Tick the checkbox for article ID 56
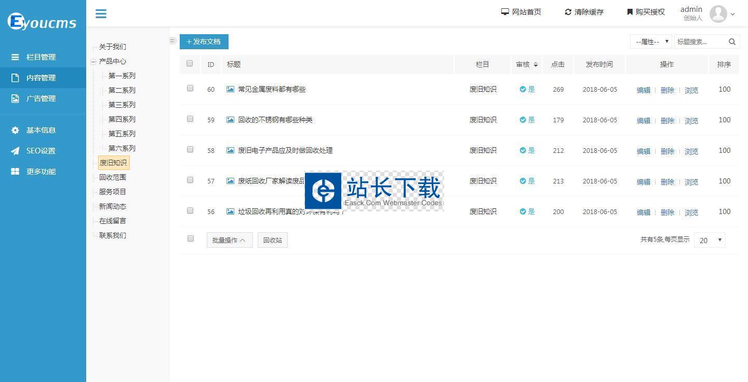The height and width of the screenshot is (382, 748). 190,211
